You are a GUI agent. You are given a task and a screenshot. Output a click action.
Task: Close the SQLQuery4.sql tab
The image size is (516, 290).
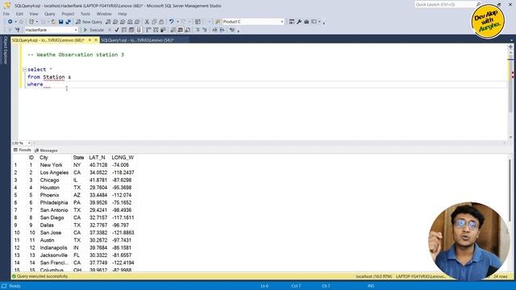point(96,40)
